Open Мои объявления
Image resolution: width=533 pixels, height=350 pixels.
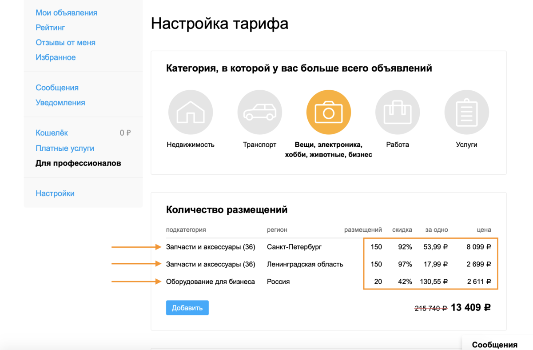tap(66, 12)
